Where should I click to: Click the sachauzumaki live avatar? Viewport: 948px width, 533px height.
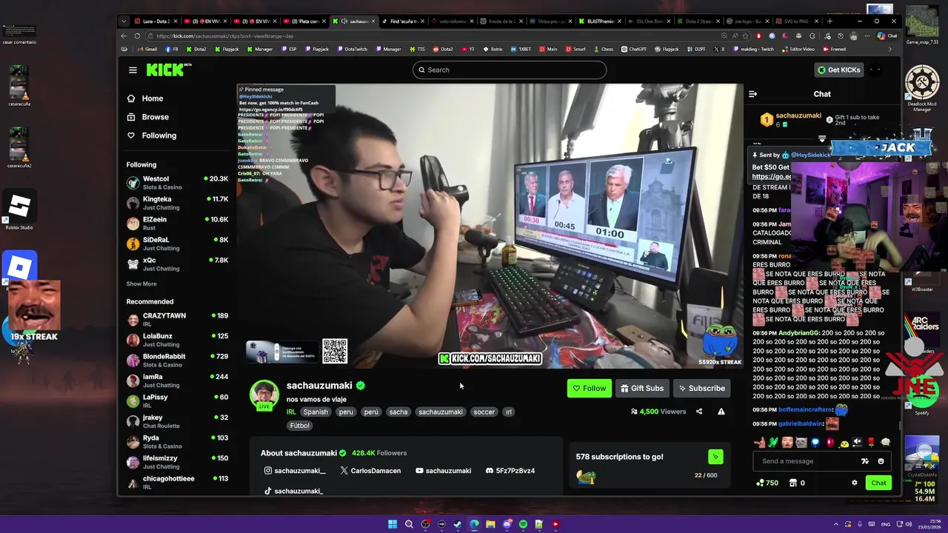click(264, 395)
